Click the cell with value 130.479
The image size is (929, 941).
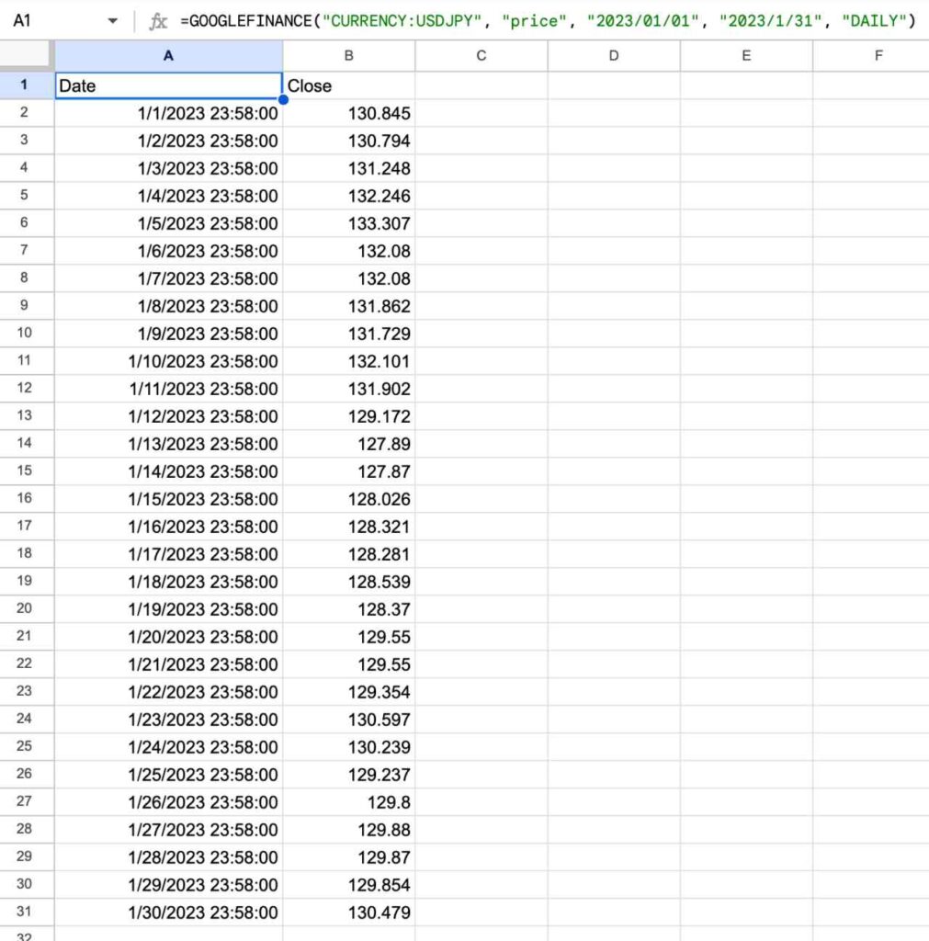click(348, 913)
